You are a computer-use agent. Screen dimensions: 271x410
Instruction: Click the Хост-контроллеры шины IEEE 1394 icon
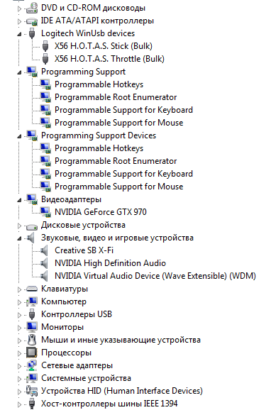point(32,404)
